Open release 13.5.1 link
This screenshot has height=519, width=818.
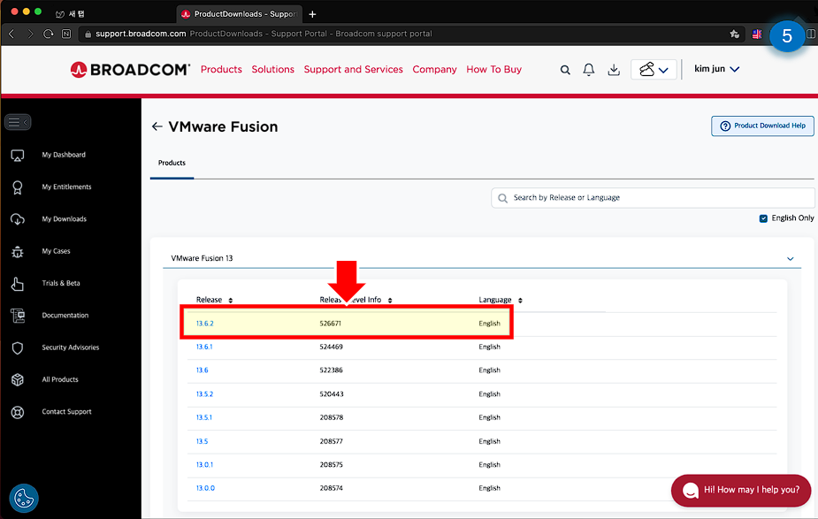point(204,418)
